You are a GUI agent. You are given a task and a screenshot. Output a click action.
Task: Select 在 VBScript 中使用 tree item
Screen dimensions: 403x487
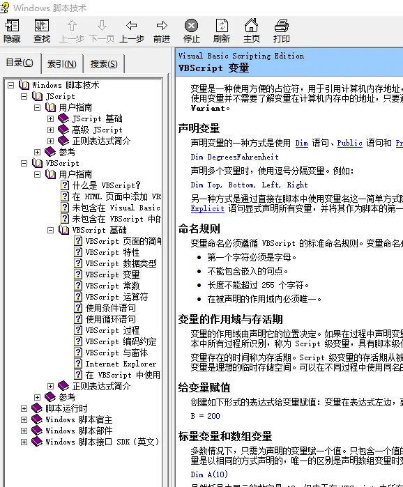coord(123,375)
